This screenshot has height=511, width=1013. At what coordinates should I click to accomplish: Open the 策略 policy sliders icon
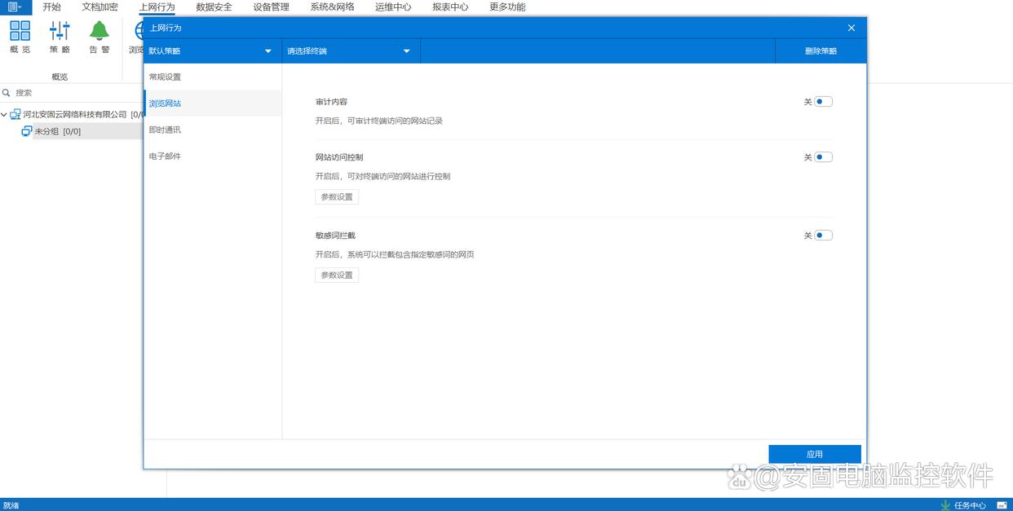click(x=60, y=31)
